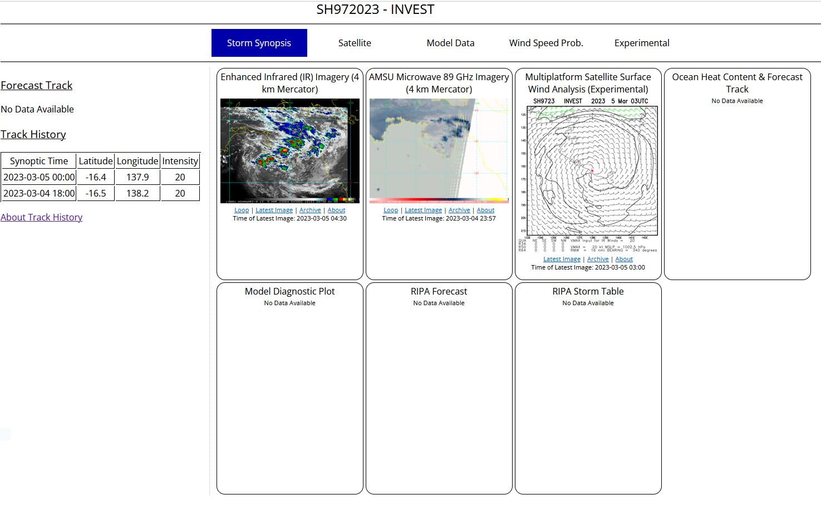Play the Enhanced Infrared imagery Loop
This screenshot has width=821, height=524.
tap(242, 210)
